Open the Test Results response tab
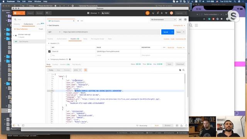The height and width of the screenshot is (139, 247). point(76,64)
